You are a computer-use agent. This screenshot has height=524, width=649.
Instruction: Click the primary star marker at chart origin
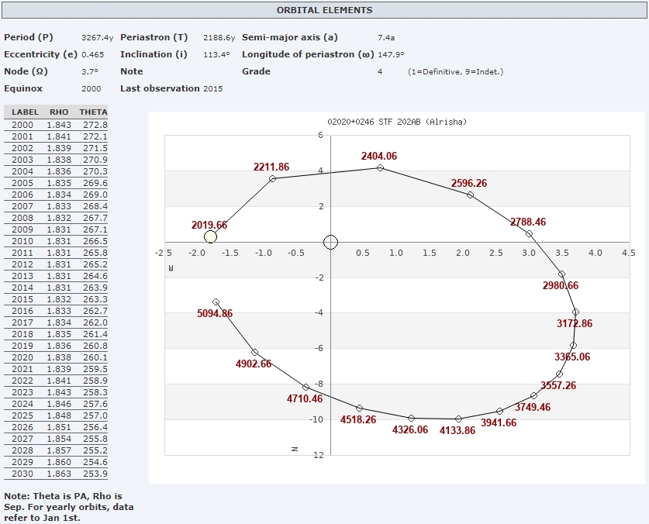330,242
